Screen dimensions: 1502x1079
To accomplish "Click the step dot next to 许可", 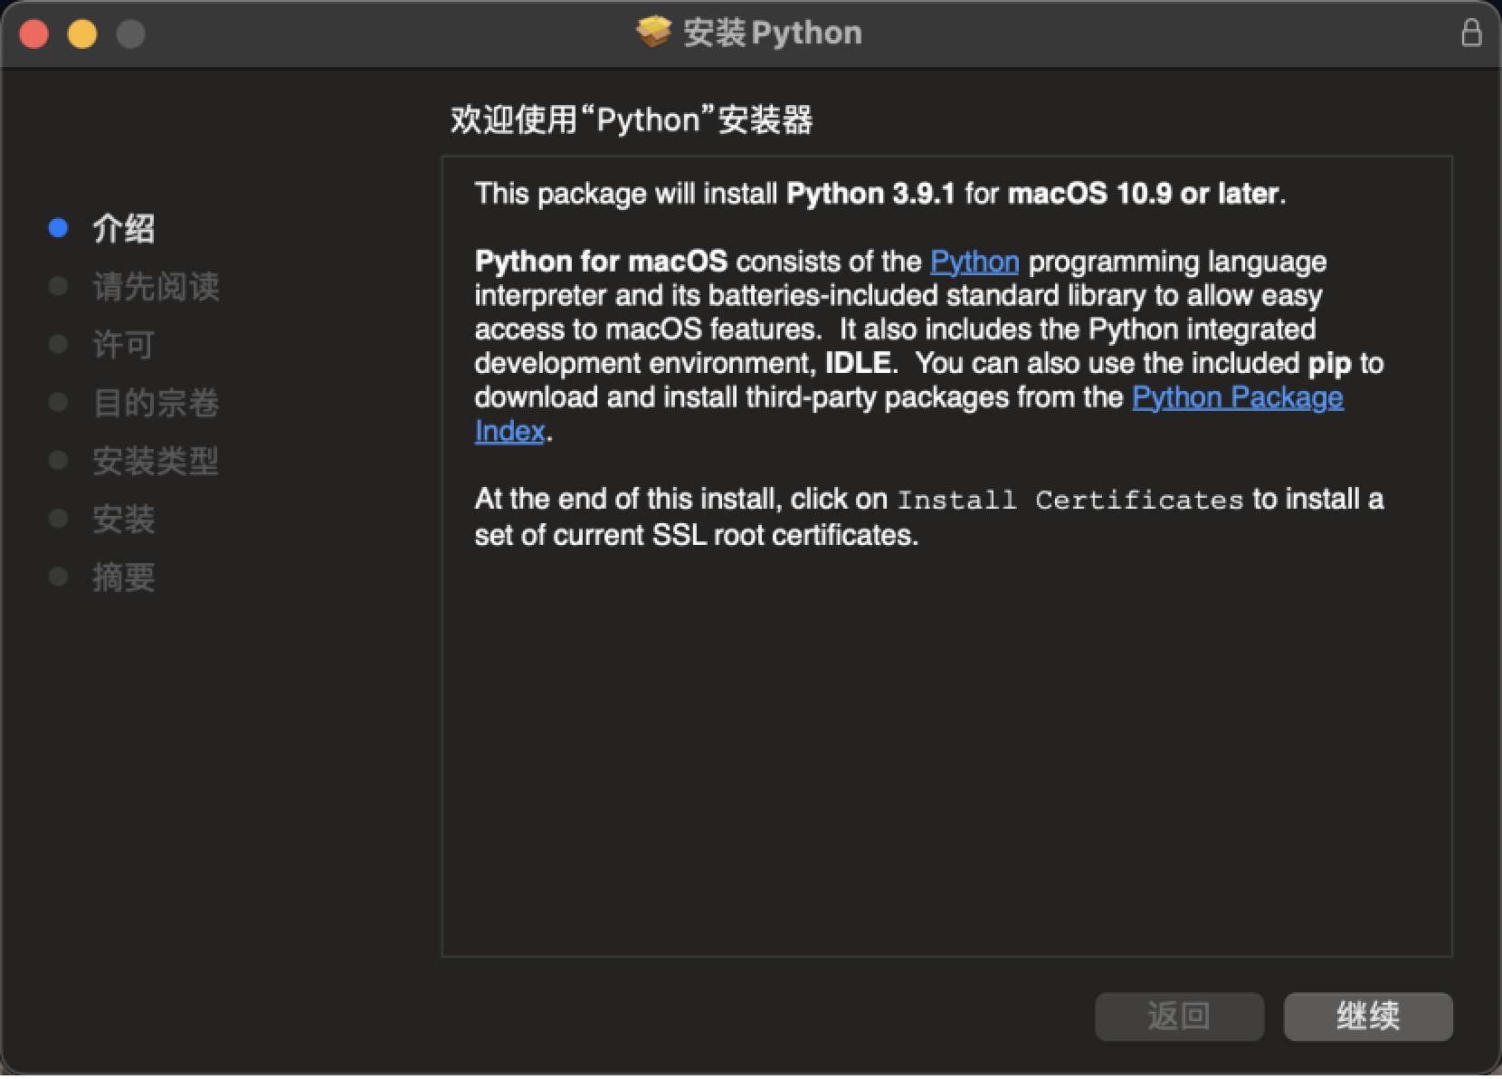I will [59, 344].
